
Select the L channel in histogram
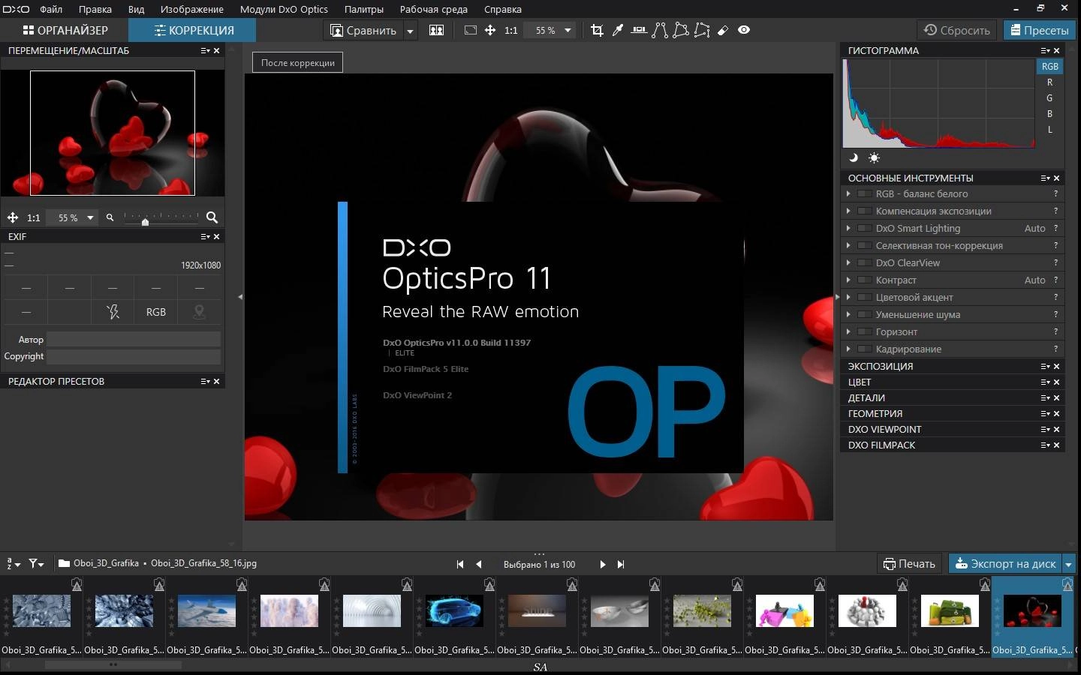[x=1049, y=129]
